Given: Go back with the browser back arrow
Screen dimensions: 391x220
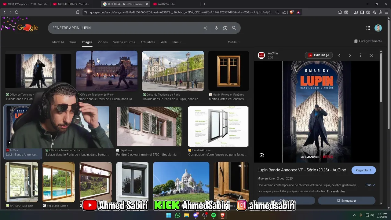Looking at the screenshot, I should (4, 12).
